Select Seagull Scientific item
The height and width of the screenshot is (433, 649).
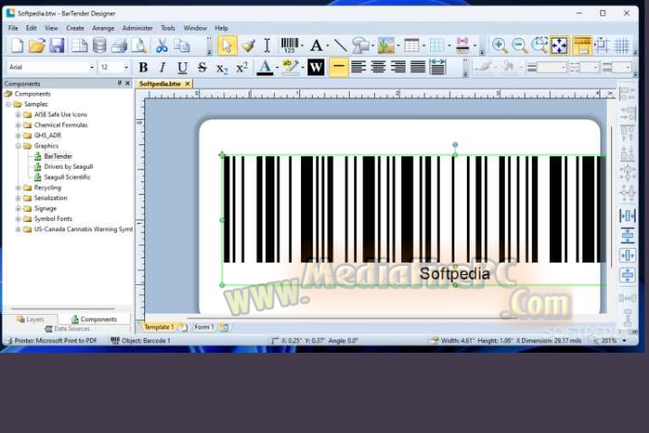point(67,177)
